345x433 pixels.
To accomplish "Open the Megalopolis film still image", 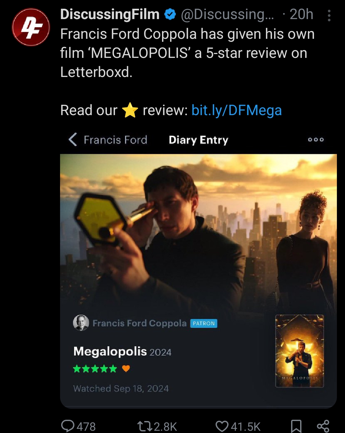I will point(198,233).
